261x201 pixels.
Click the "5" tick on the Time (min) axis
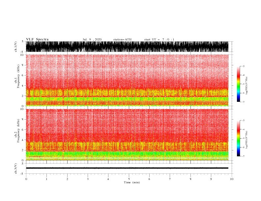129,179
